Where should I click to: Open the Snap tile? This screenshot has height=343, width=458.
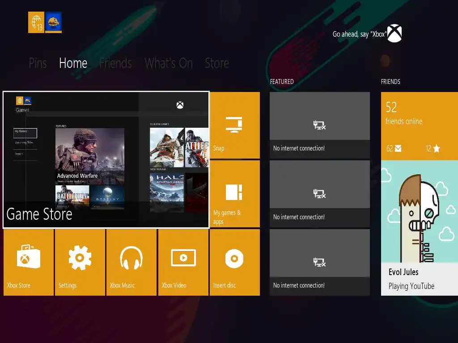coord(235,125)
